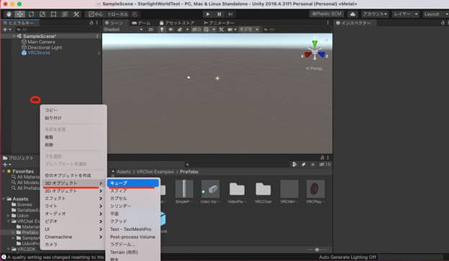Select the Move tool

point(19,14)
